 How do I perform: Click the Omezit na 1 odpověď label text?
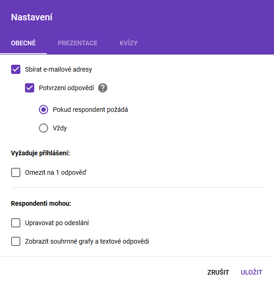pyautogui.click(x=56, y=172)
